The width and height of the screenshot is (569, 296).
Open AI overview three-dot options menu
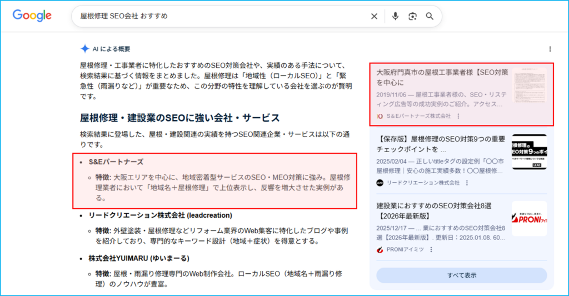(x=550, y=49)
